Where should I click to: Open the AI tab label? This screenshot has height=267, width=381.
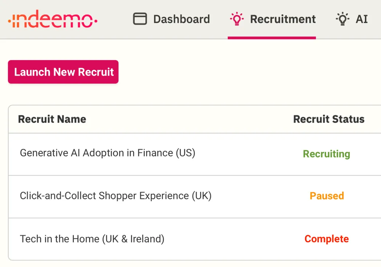pyautogui.click(x=362, y=19)
